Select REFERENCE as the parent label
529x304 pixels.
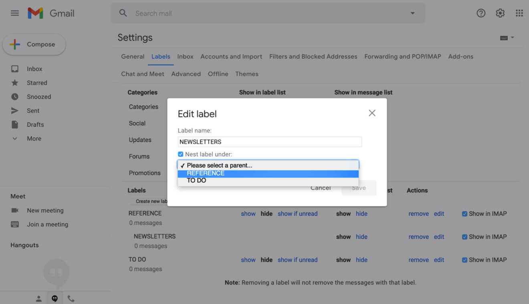click(206, 173)
